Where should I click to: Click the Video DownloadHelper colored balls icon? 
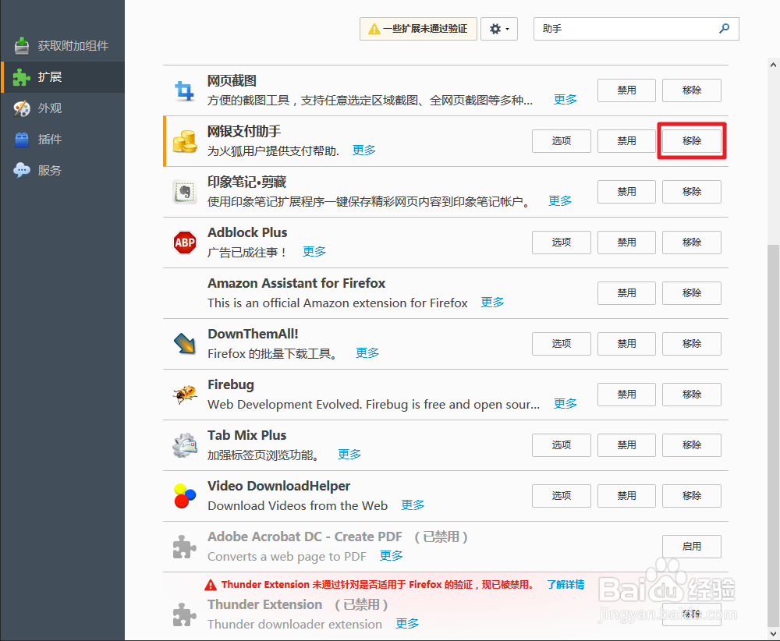[x=185, y=495]
